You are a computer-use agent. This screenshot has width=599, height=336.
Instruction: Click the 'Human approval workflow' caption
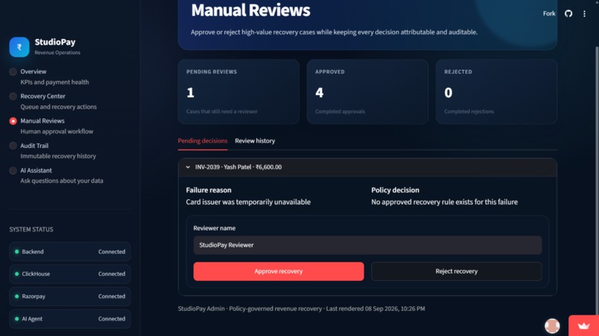(x=57, y=132)
